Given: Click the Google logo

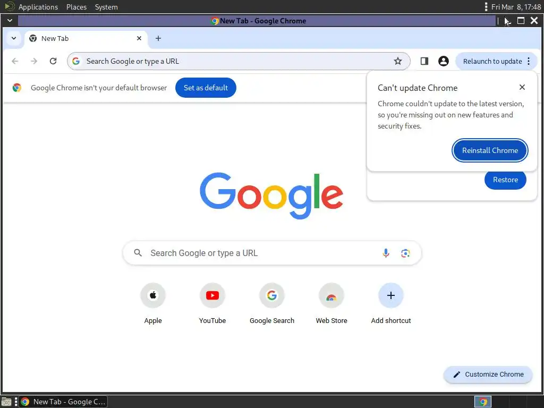Looking at the screenshot, I should coord(271,195).
